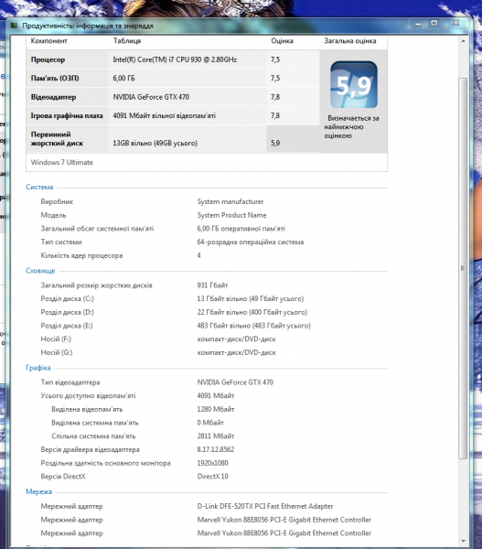Click the 5,9 overall score badge
Viewport: 482px width, 549px height.
[354, 85]
